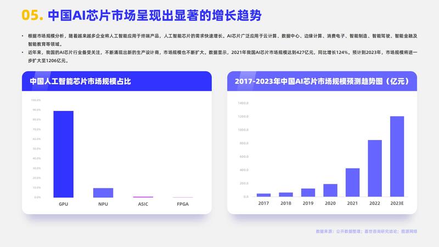The width and height of the screenshot is (439, 247).
Task: Click the 数据来源 footnote text
Action: pyautogui.click(x=366, y=232)
